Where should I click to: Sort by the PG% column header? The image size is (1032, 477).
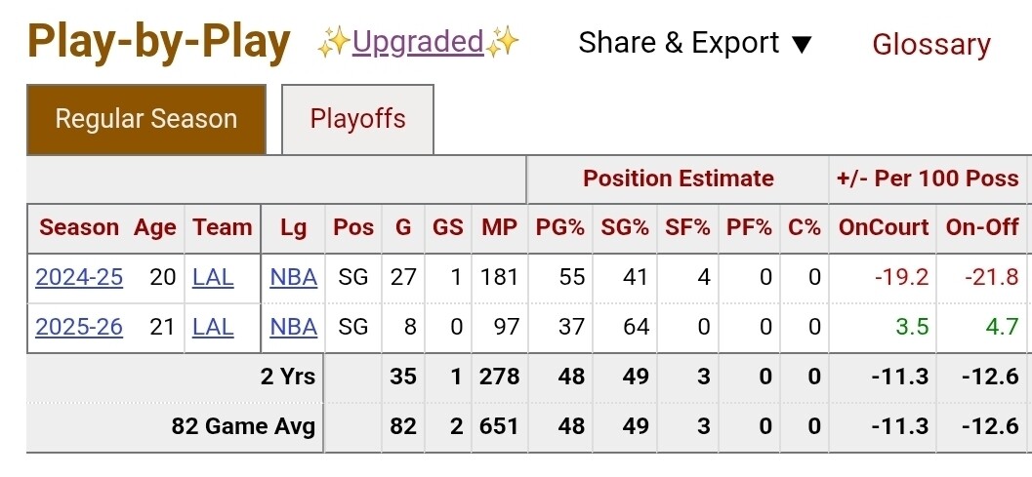560,227
